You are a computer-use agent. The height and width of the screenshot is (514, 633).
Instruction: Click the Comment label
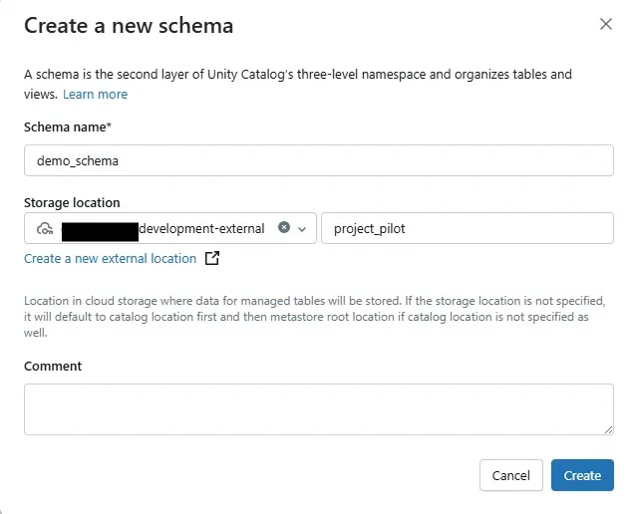coord(53,366)
